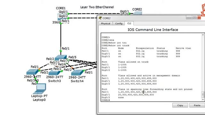This screenshot has width=205, height=115.
Task: Click the 'Encapsulation' column header
Action: [145, 48]
